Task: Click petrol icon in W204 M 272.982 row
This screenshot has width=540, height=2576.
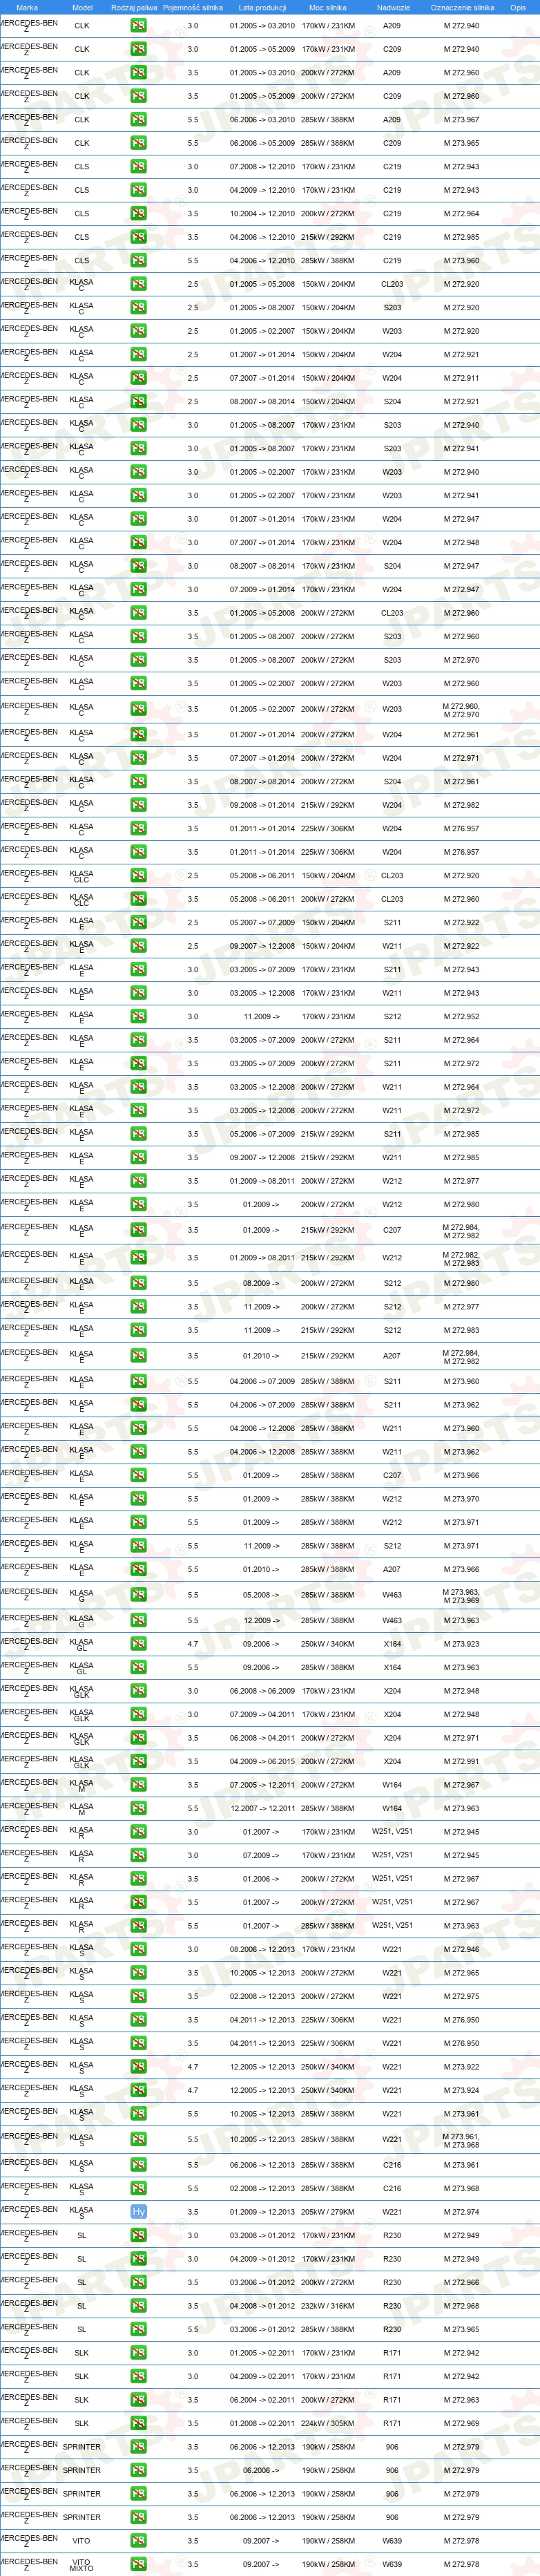Action: [138, 805]
